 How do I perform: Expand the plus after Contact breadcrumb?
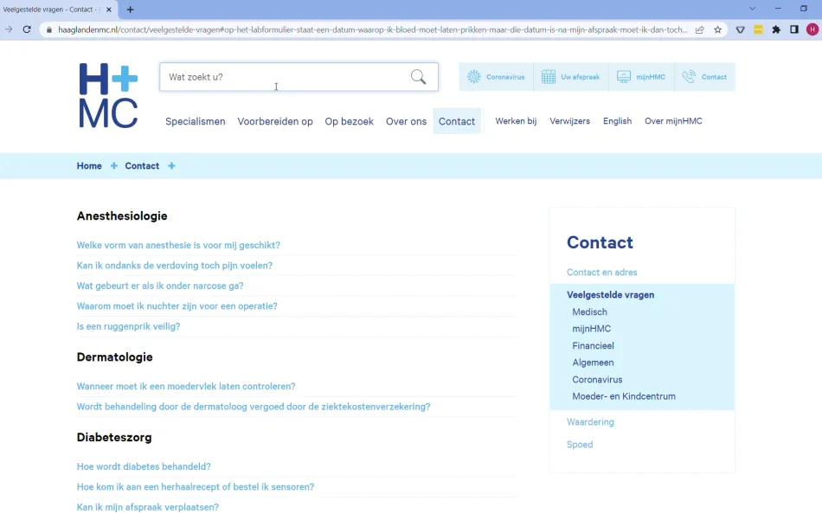click(171, 166)
